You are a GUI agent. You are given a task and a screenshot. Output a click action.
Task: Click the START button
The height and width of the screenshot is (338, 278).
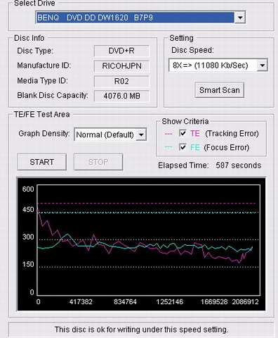coord(42,162)
